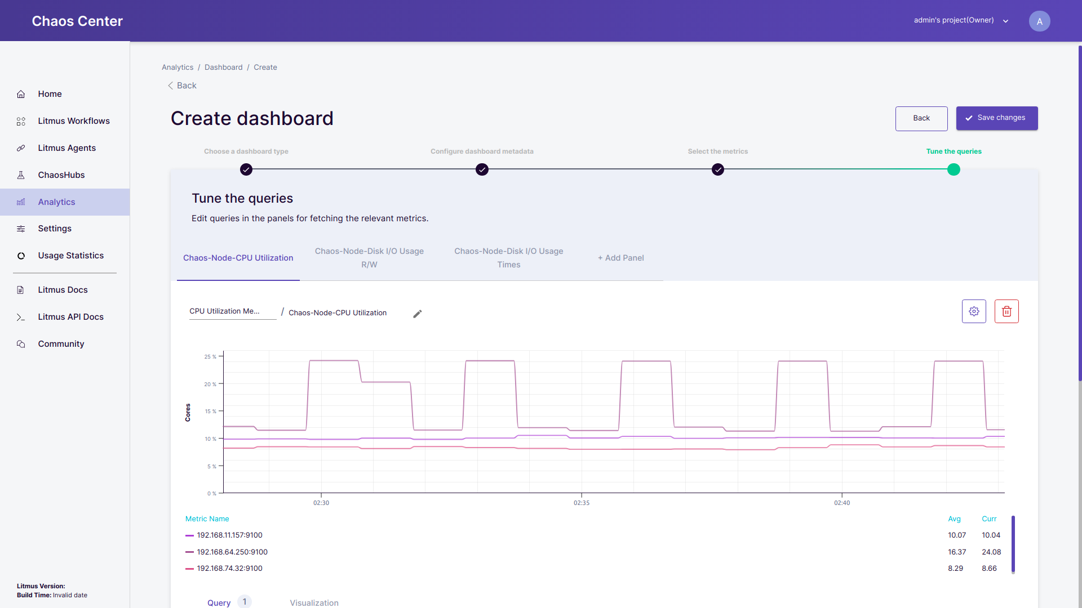Image resolution: width=1082 pixels, height=608 pixels.
Task: Click Save changes button
Action: coord(996,118)
